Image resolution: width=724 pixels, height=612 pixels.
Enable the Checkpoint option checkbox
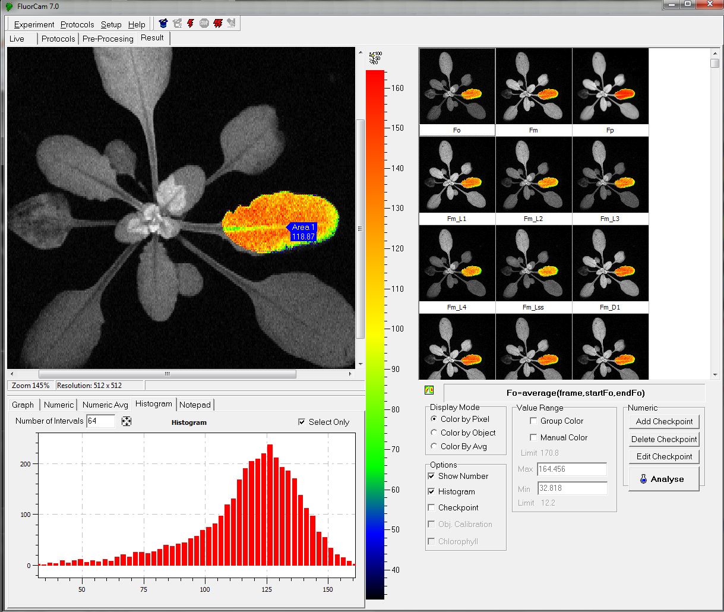point(431,507)
